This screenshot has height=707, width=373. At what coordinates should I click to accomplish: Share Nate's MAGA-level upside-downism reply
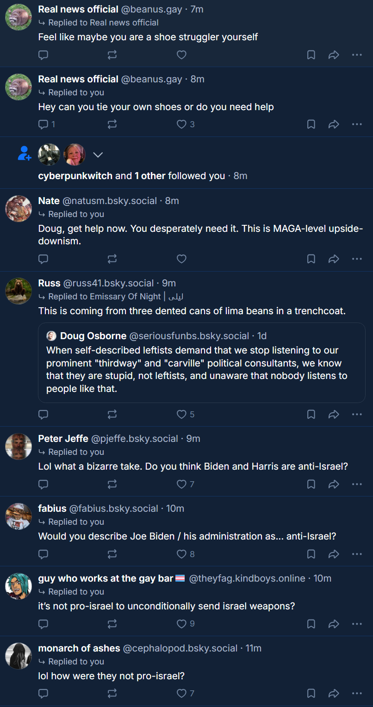point(334,259)
